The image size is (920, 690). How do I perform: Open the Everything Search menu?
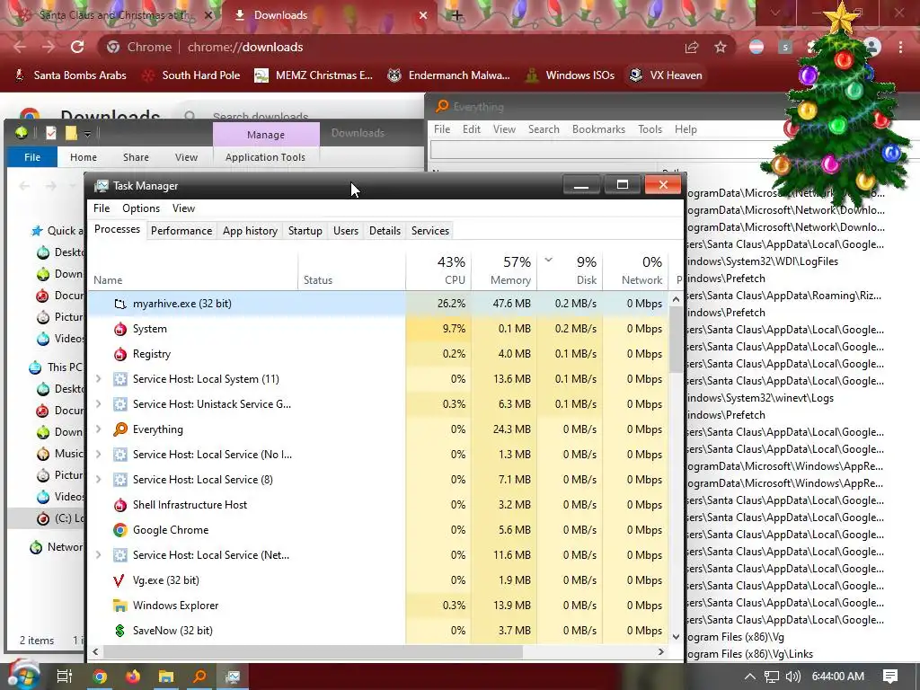pyautogui.click(x=544, y=129)
